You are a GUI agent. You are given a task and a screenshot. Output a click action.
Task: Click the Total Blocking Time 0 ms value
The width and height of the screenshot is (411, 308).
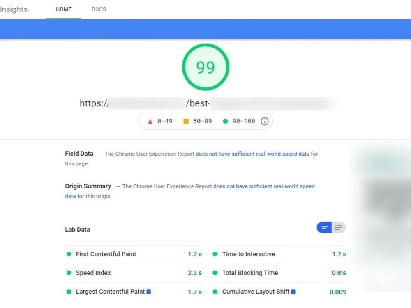339,273
